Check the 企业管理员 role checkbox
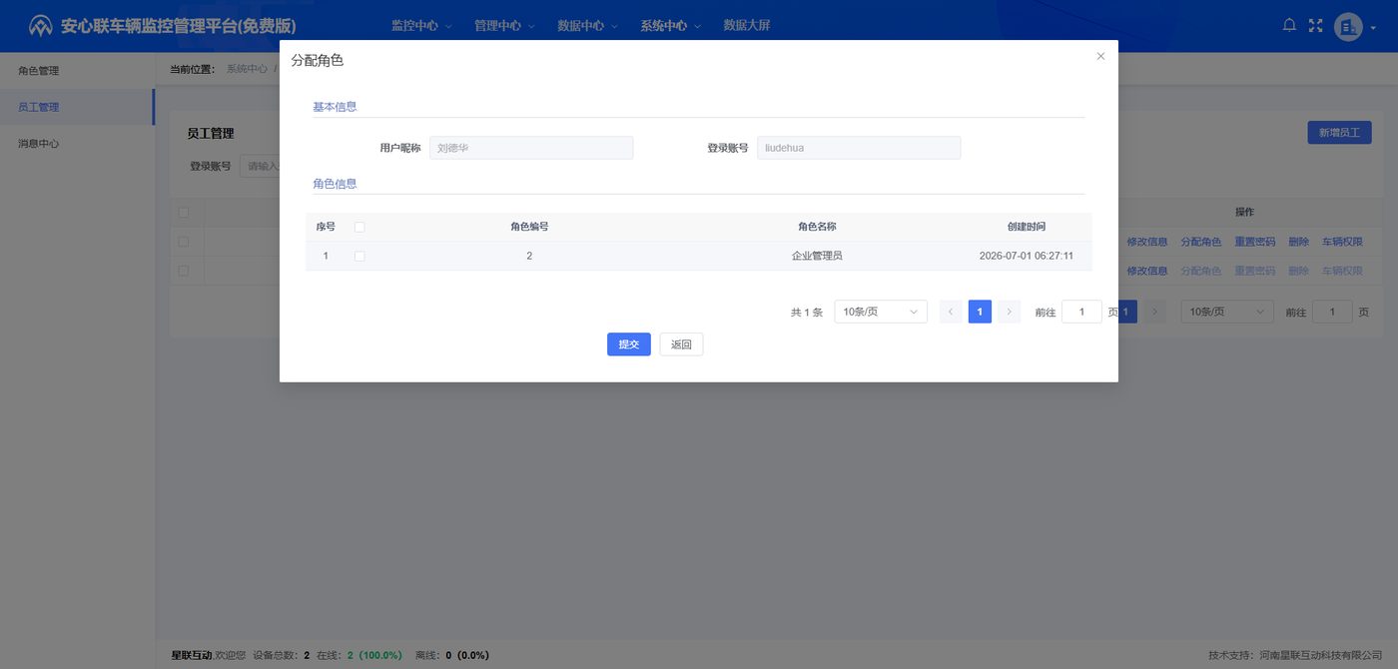This screenshot has height=669, width=1398. click(x=359, y=256)
